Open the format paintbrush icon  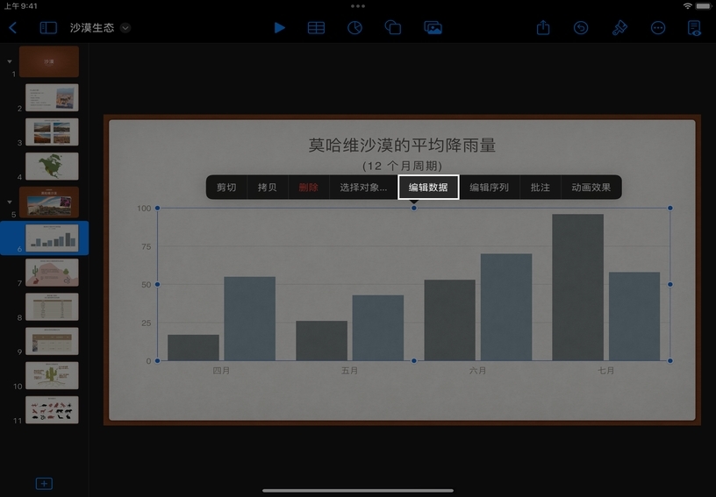pyautogui.click(x=619, y=28)
